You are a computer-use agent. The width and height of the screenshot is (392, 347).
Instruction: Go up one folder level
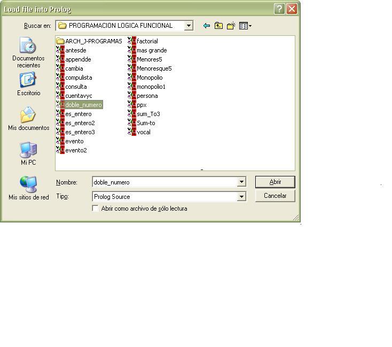tap(218, 26)
